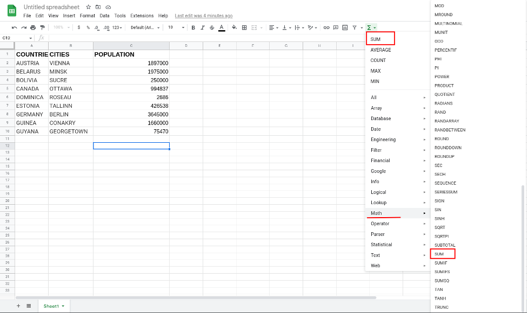Open the zoom 100% dropdown
The width and height of the screenshot is (528, 313).
pos(62,27)
